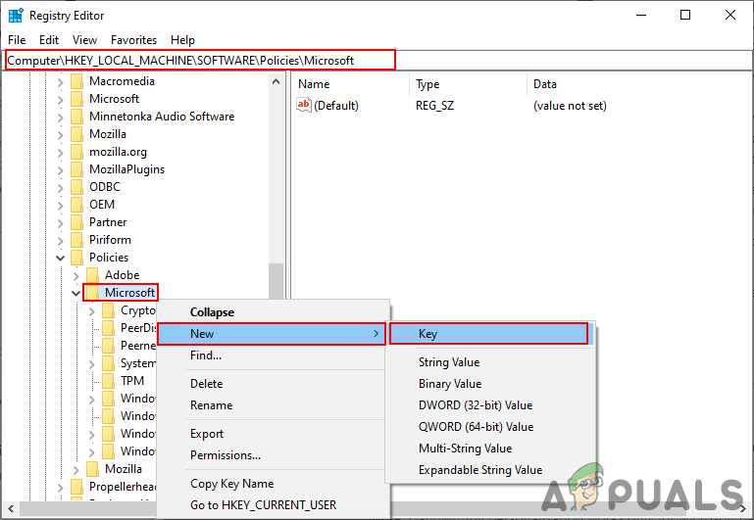Choose Rename in the context menu
The image size is (754, 520).
point(273,405)
